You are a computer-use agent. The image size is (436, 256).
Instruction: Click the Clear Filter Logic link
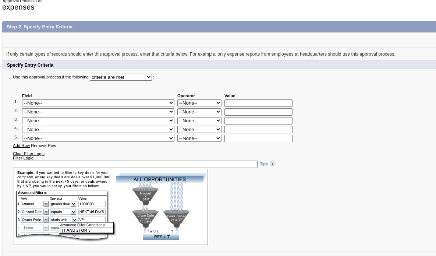click(x=29, y=154)
